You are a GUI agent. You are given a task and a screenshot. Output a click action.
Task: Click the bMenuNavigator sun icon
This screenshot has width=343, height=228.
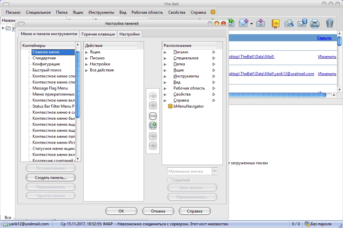click(x=170, y=106)
